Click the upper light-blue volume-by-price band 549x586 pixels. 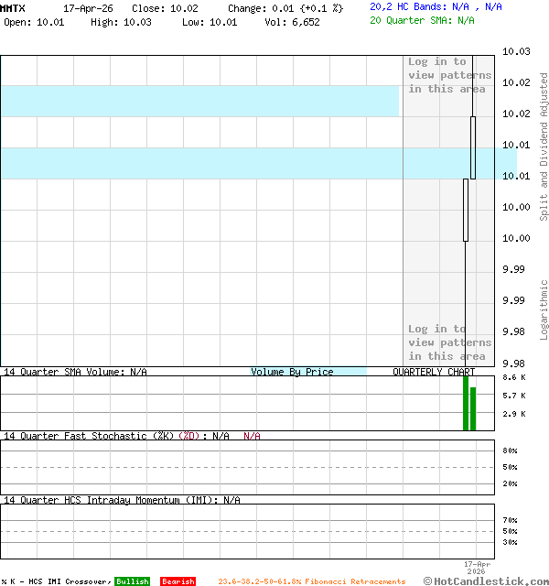tap(199, 101)
